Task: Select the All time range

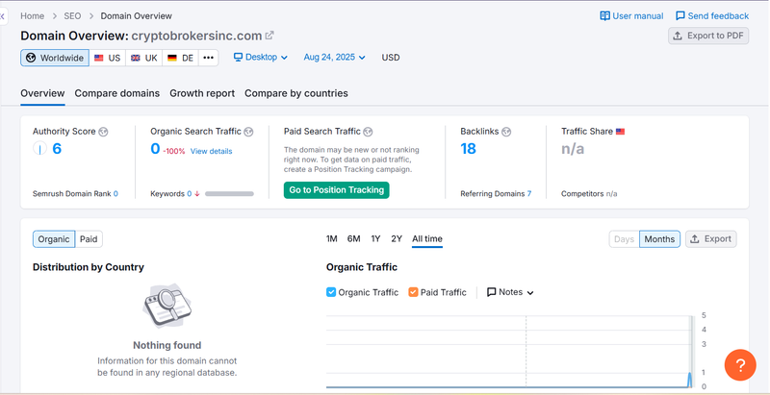Action: click(x=427, y=238)
